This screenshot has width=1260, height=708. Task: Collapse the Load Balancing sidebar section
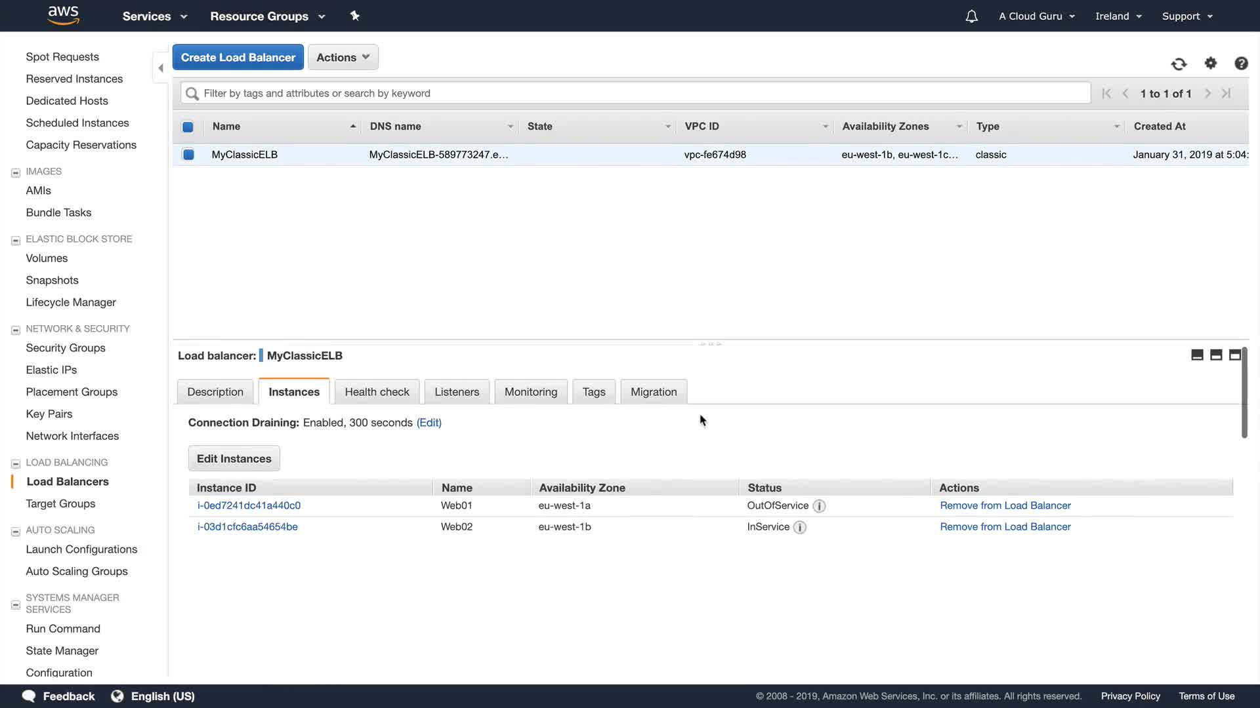[x=16, y=463]
